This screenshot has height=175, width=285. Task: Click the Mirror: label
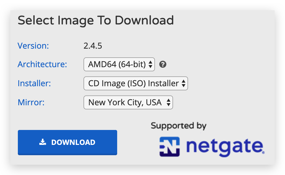pos(31,102)
